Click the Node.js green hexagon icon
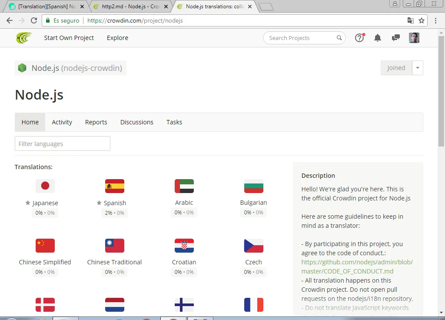The image size is (445, 320). [x=22, y=68]
